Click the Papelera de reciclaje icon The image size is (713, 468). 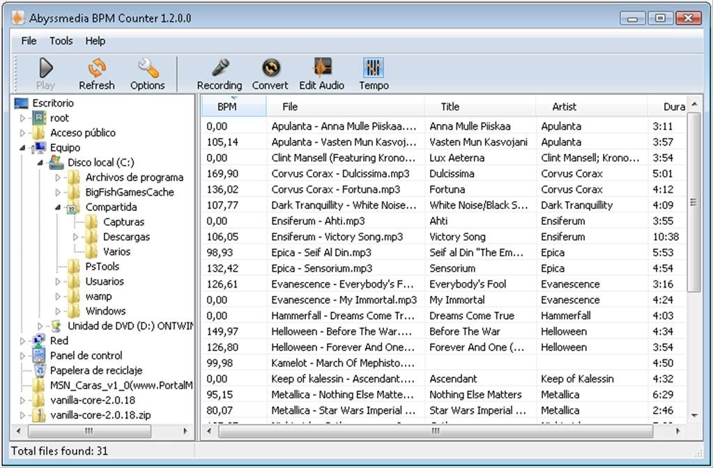(40, 370)
